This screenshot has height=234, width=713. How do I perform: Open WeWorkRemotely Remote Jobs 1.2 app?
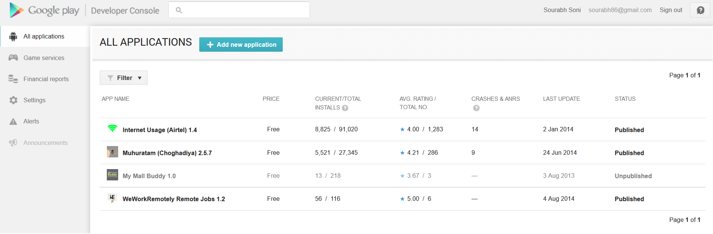[174, 199]
